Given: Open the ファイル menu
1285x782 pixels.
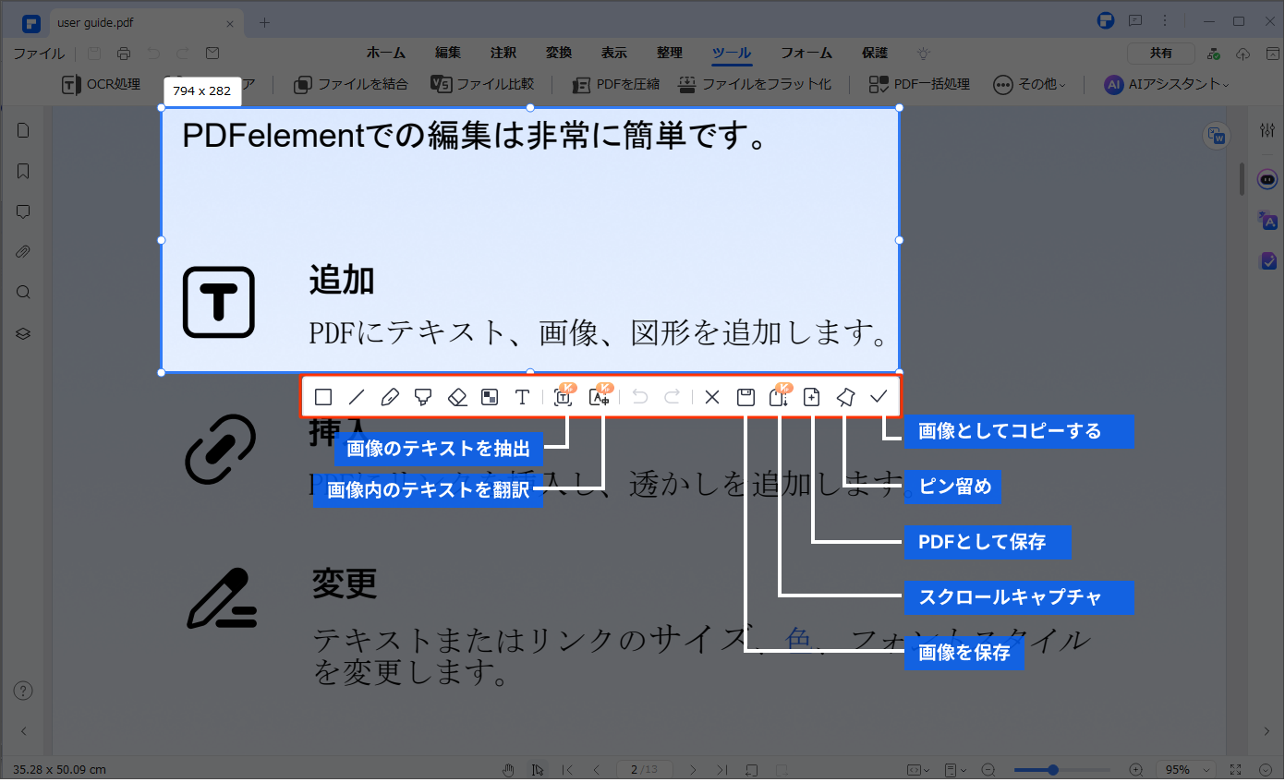Looking at the screenshot, I should click(39, 54).
